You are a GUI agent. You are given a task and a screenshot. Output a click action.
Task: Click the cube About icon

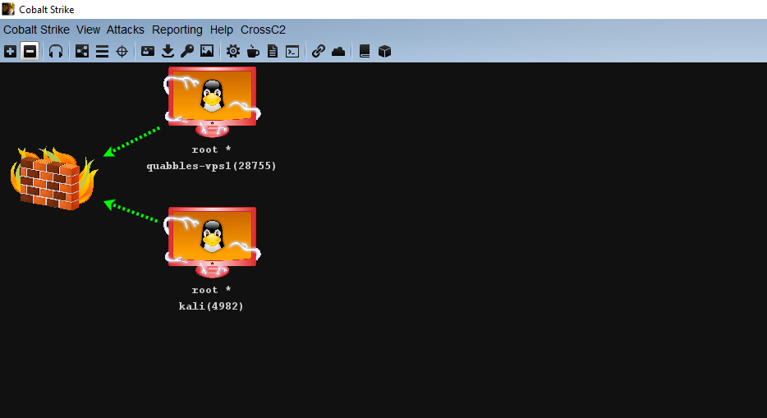coord(384,51)
